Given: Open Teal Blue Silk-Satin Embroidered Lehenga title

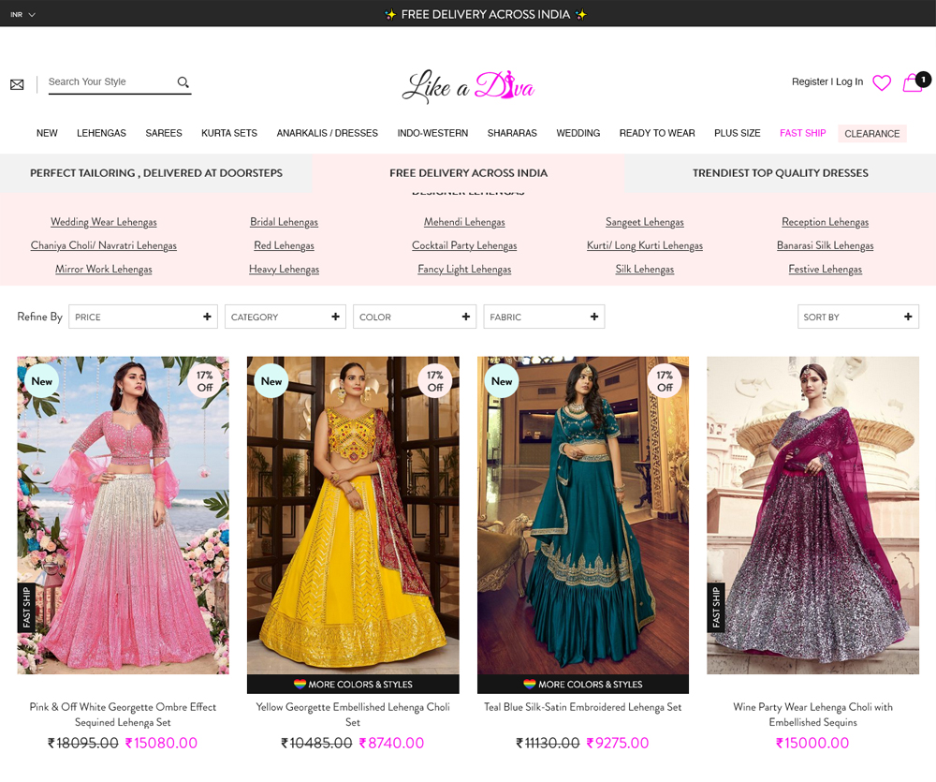Looking at the screenshot, I should pos(582,707).
